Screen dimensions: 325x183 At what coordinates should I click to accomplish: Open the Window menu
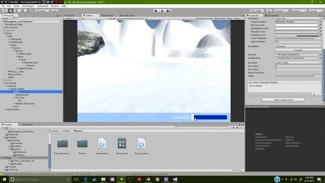55,6
